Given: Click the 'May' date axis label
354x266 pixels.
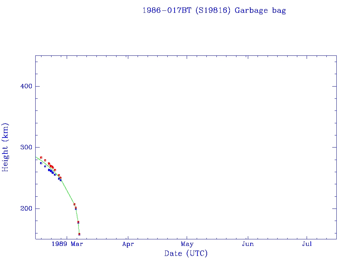Looking at the screenshot, I should pyautogui.click(x=187, y=244).
